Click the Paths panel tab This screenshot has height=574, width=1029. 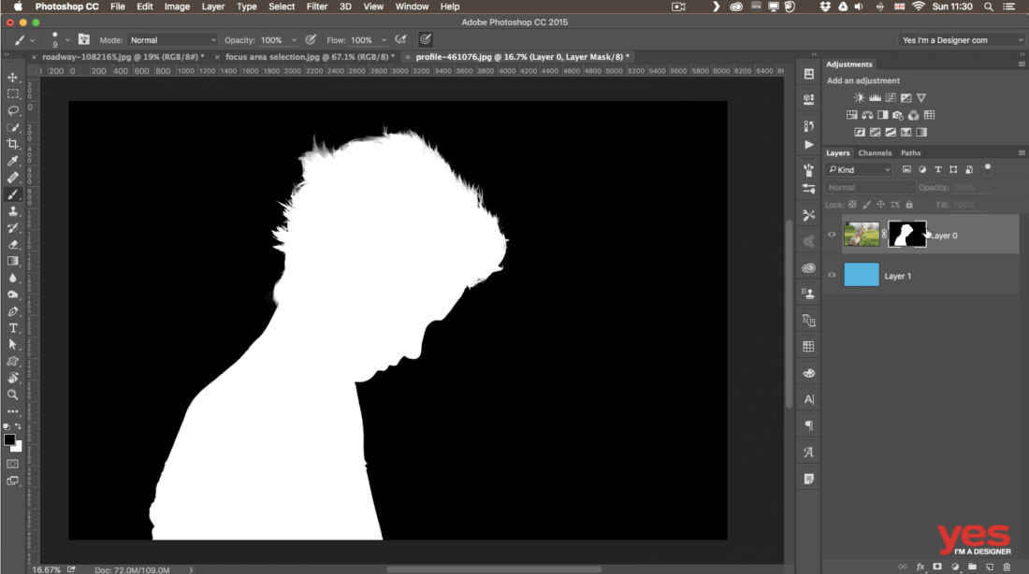tap(910, 152)
